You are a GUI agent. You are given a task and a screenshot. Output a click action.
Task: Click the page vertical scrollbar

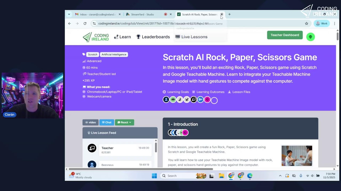click(x=338, y=36)
